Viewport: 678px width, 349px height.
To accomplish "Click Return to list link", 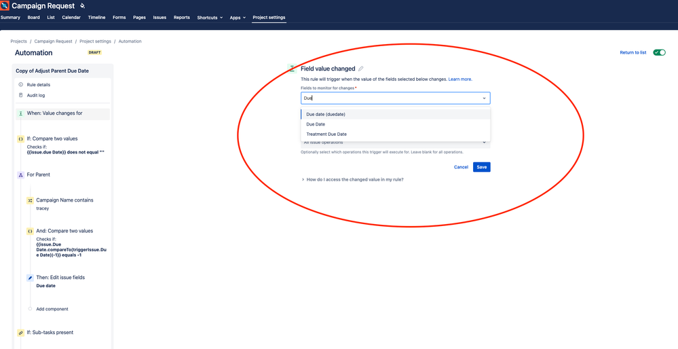I will tap(633, 52).
